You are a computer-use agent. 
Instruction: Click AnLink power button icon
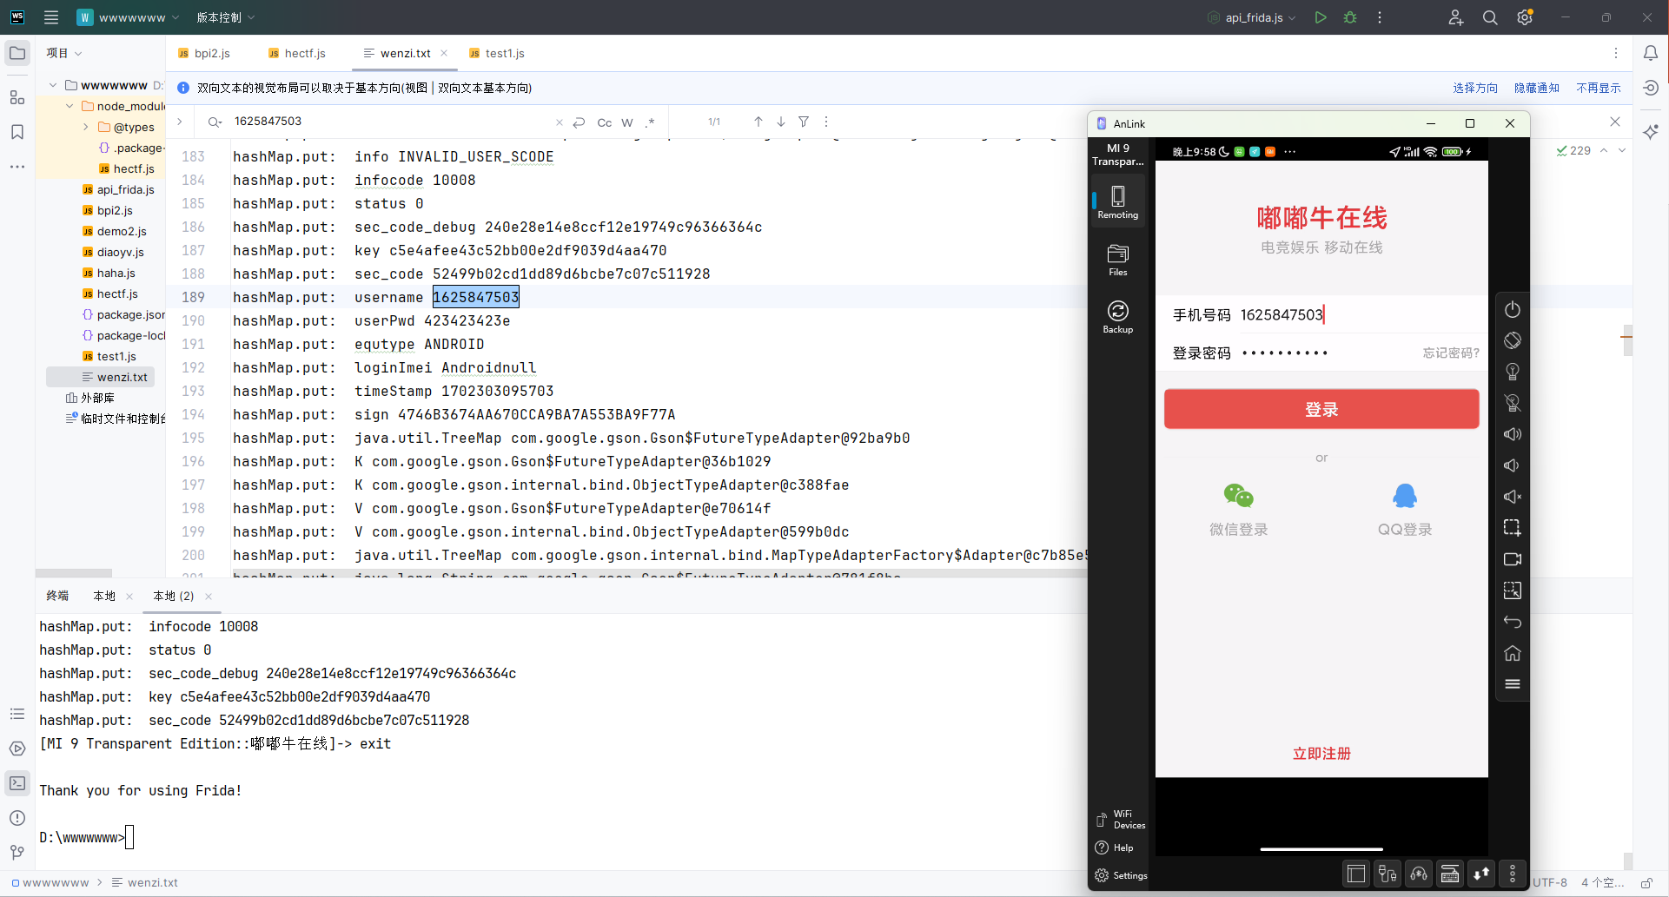coord(1513,309)
